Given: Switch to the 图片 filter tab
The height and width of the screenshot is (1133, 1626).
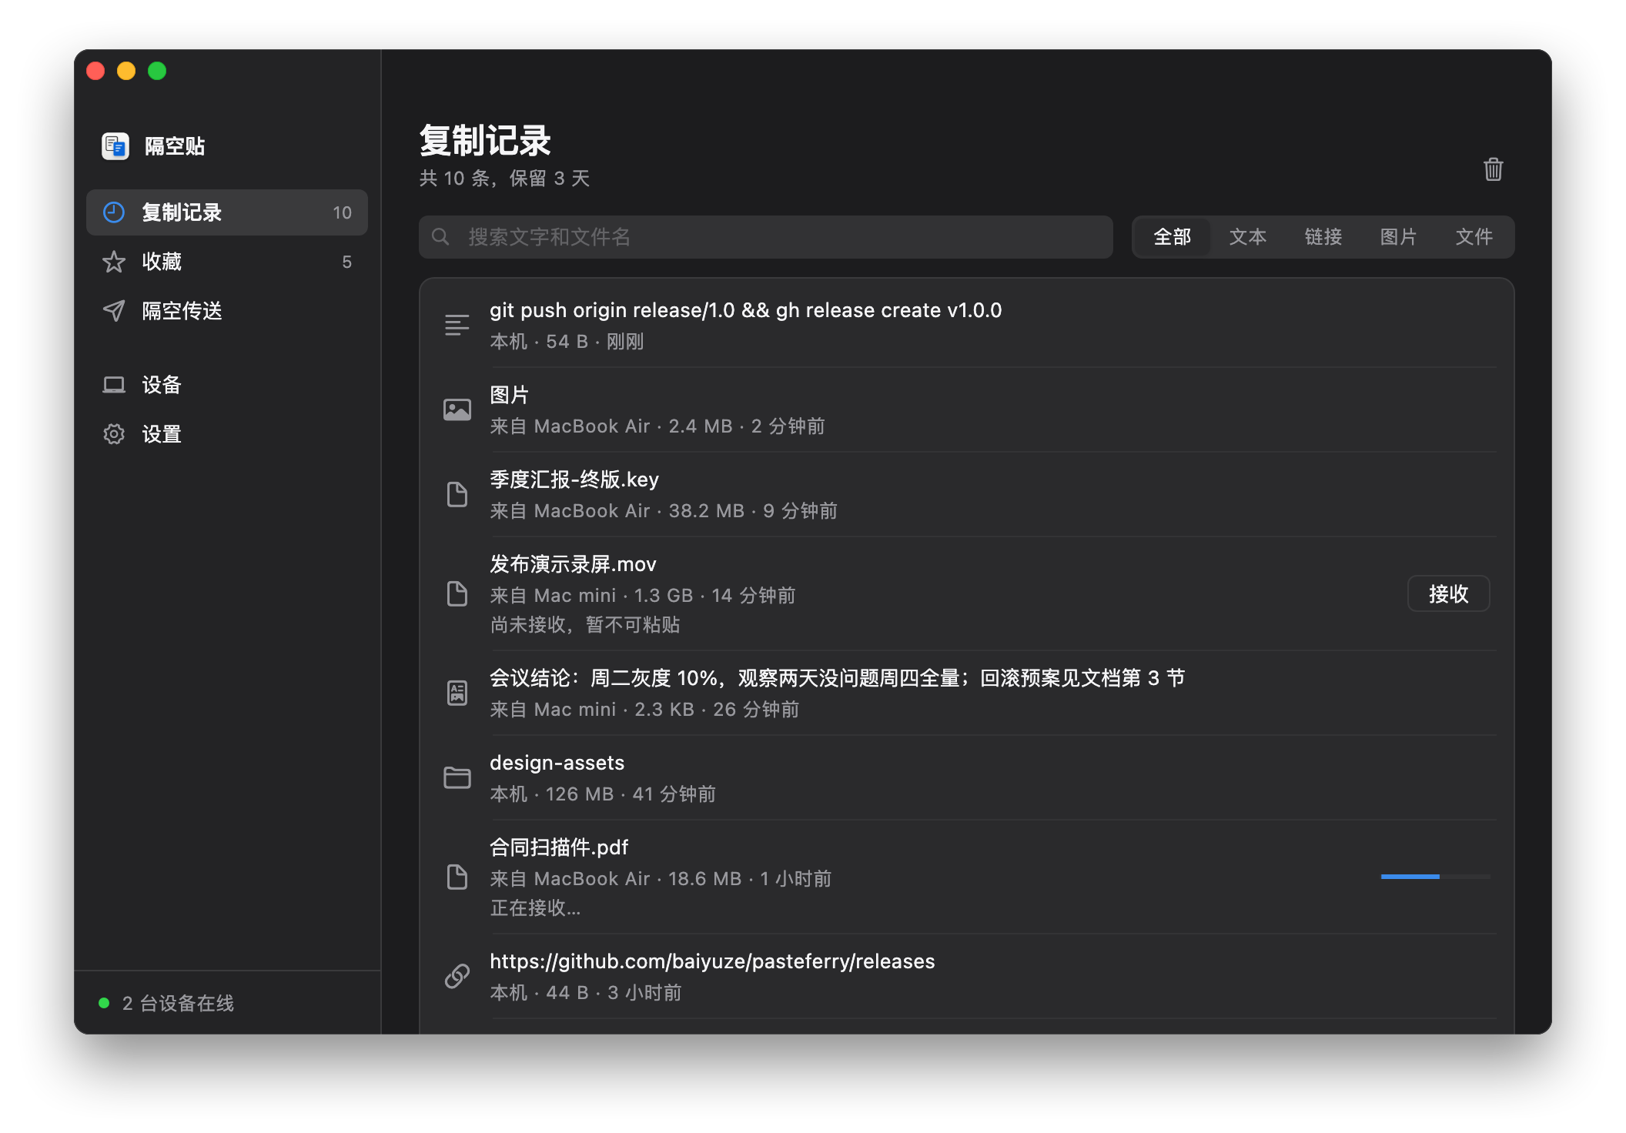Looking at the screenshot, I should point(1398,236).
